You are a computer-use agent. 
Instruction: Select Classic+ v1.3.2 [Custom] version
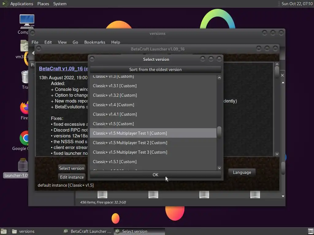click(x=153, y=95)
